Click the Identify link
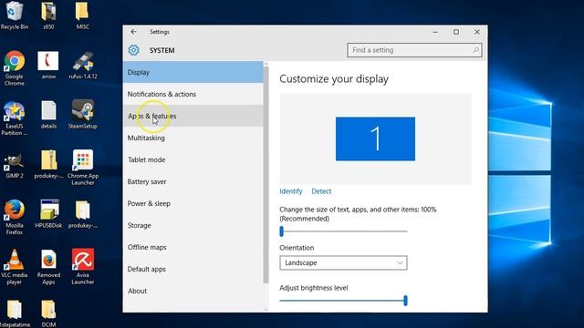584x328 pixels. tap(291, 191)
